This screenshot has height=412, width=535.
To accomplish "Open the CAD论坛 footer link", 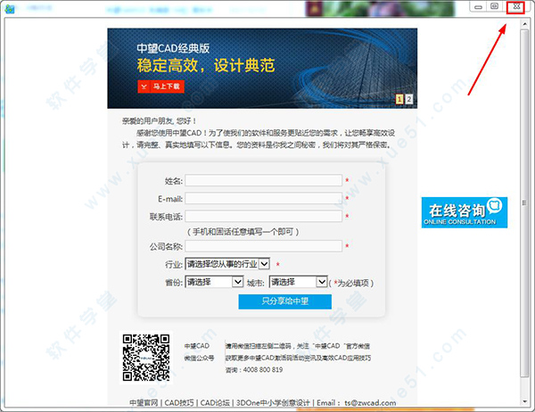I will pos(215,403).
